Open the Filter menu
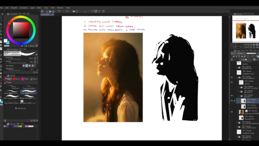This screenshot has width=259, height=146. coord(53,8)
